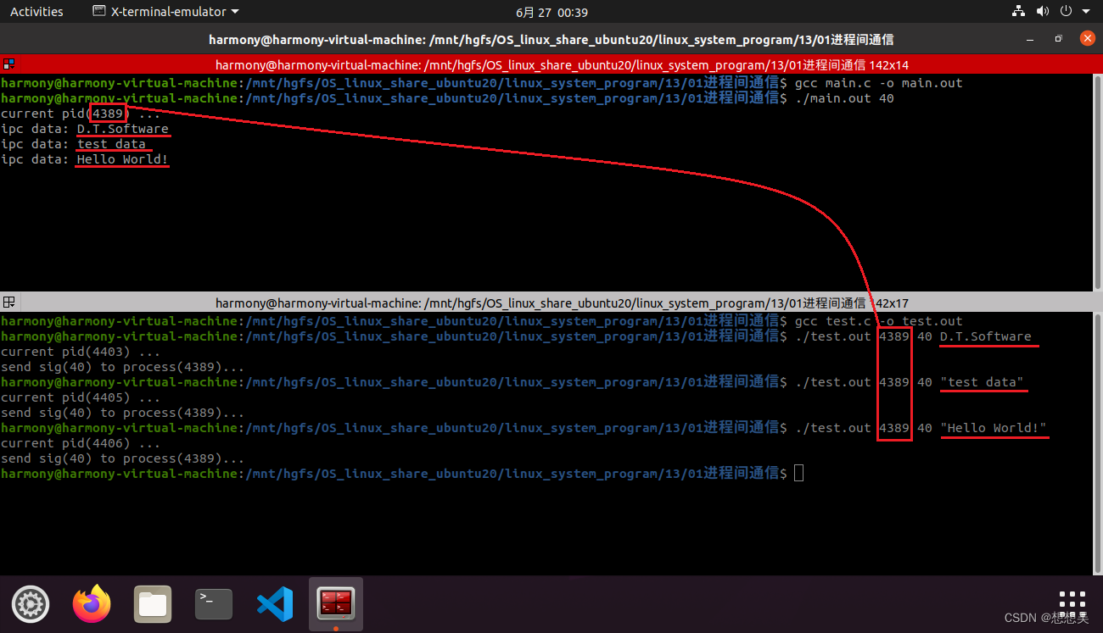
Task: Click the top pane scrollbar
Action: point(1098,182)
